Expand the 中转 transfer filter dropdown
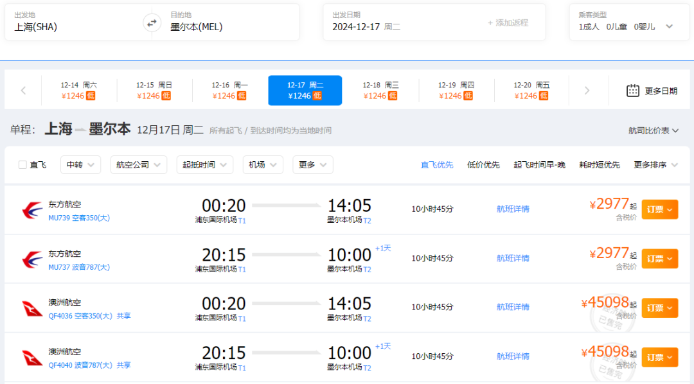Screen dimensions: 694x384 pyautogui.click(x=80, y=165)
